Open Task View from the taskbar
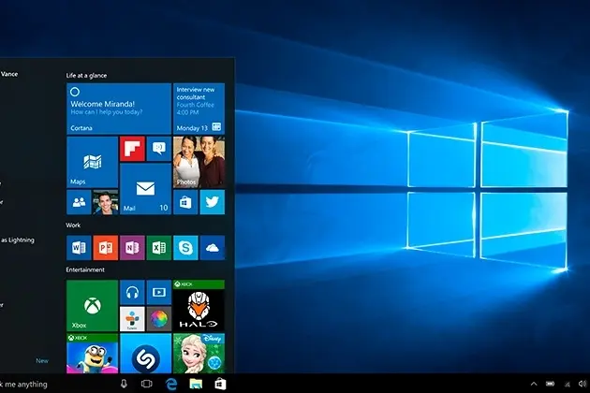 (147, 384)
